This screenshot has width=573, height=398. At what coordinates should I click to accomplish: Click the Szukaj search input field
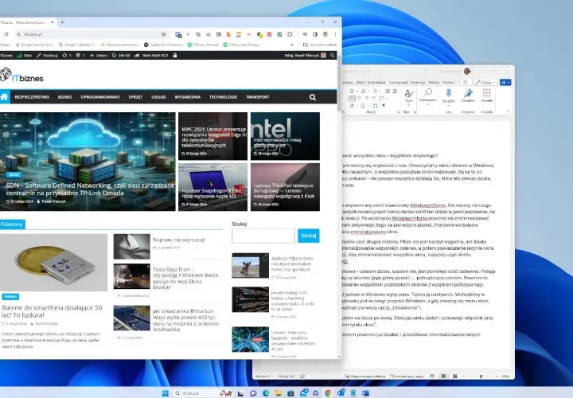point(263,236)
